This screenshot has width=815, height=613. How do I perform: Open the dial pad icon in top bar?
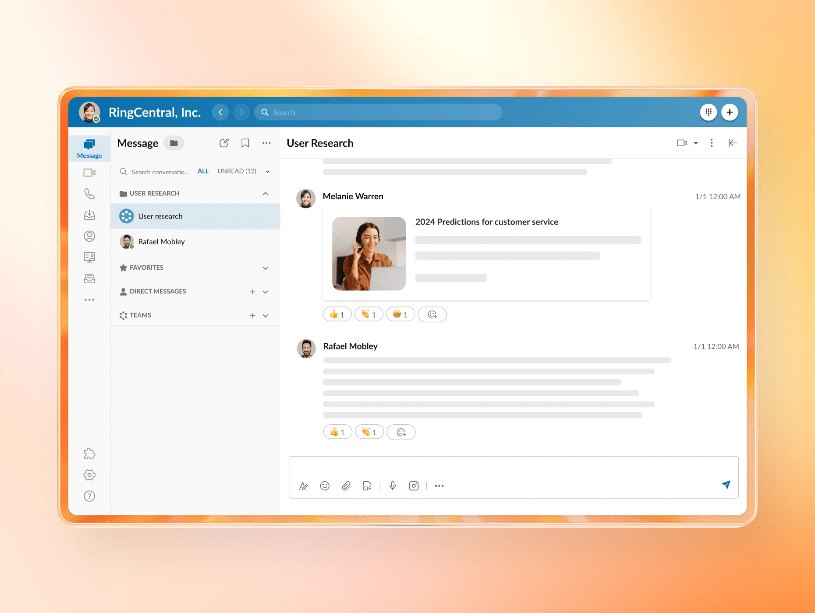point(708,112)
